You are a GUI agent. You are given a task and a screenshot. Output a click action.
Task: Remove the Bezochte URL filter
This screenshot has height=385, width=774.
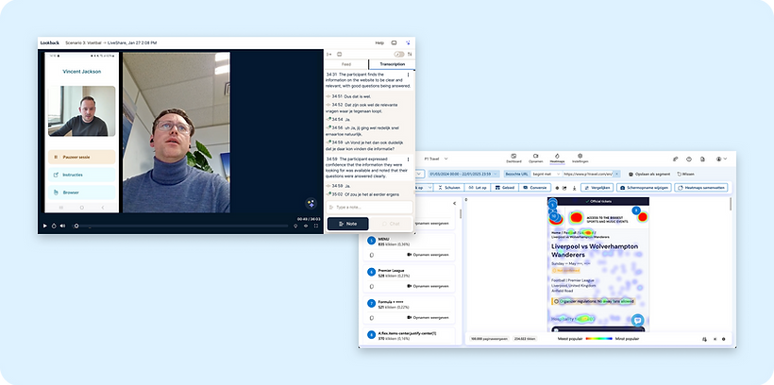(616, 174)
